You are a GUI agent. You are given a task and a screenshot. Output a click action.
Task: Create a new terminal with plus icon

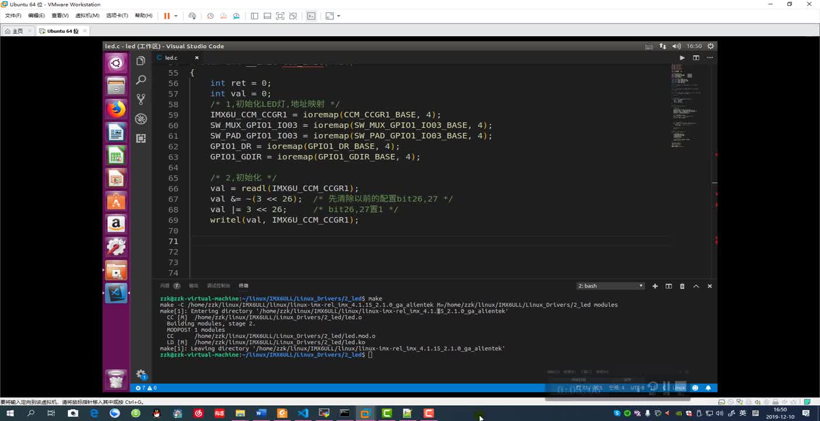pos(655,286)
